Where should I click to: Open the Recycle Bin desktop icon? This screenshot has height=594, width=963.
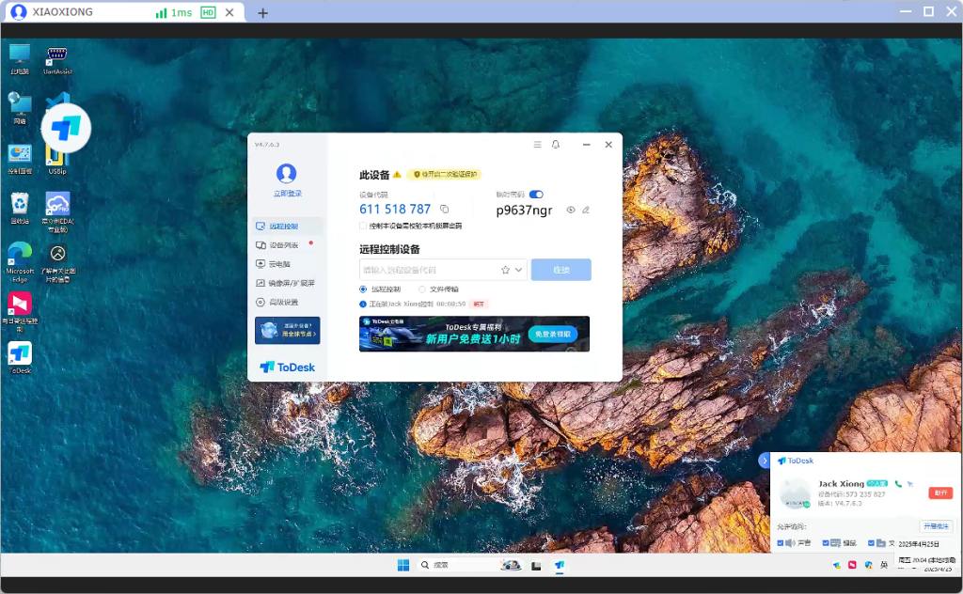[20, 208]
